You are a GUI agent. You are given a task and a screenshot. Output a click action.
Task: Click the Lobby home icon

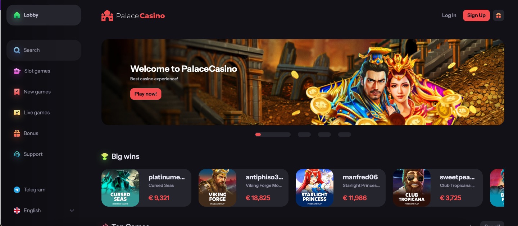coord(17,15)
